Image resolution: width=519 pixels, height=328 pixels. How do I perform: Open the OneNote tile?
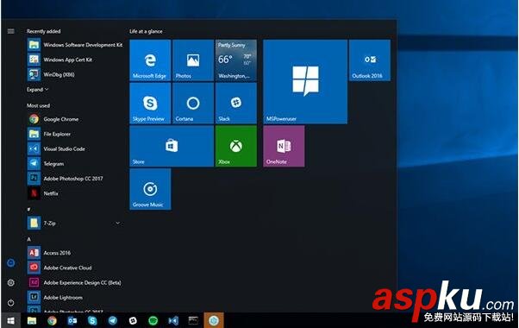284,146
